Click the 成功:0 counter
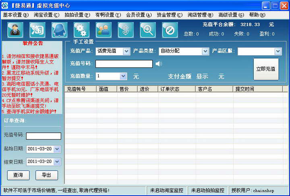290x196 pixels. pyautogui.click(x=216, y=34)
